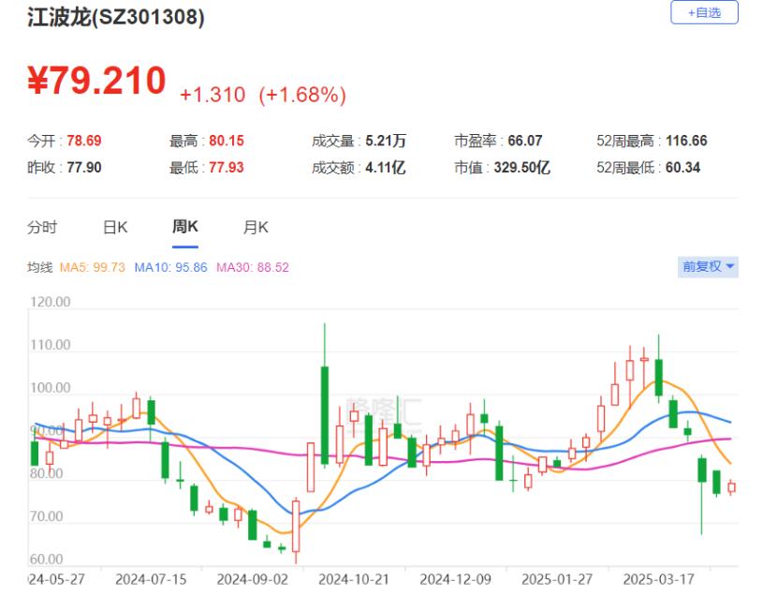Click the 120.00 price axis label

[x=50, y=302]
